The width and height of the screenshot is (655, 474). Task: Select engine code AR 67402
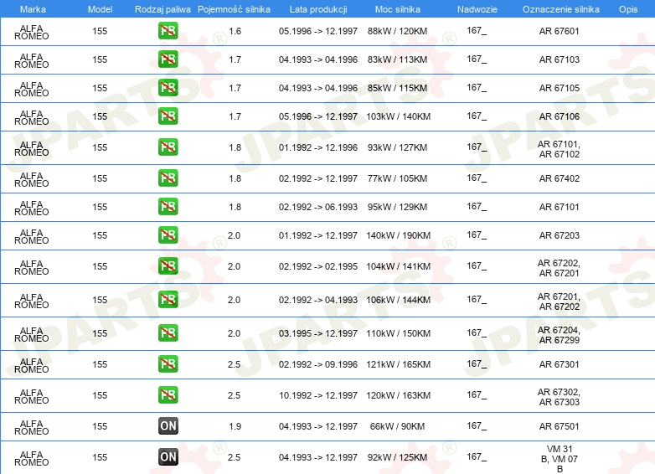pyautogui.click(x=559, y=178)
